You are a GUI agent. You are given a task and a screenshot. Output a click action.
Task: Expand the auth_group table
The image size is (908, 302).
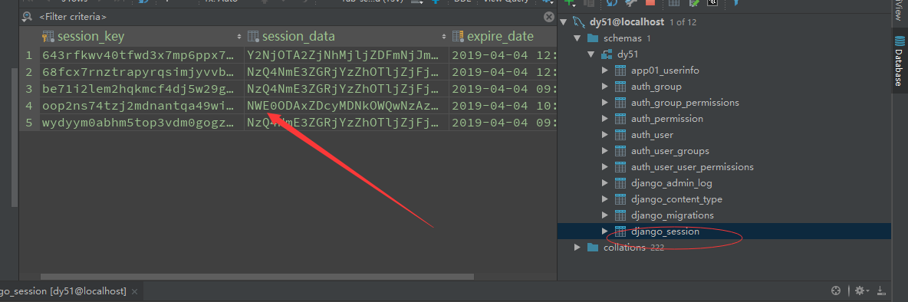pos(605,87)
